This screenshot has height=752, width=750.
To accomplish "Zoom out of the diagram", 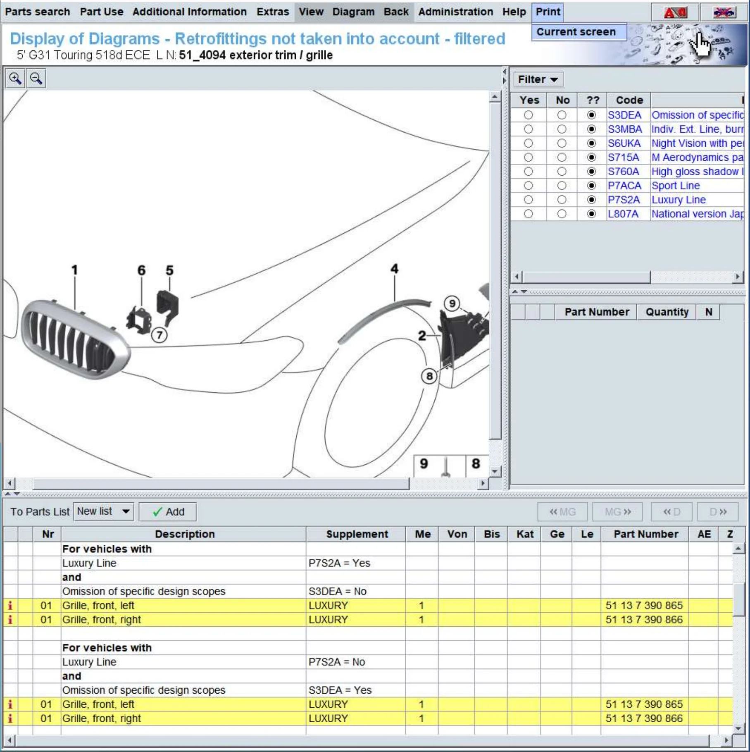I will tap(36, 79).
